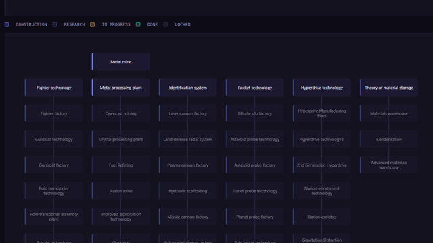Image resolution: width=433 pixels, height=243 pixels.
Task: Select Hyperdrive Manufacturing Plant node
Action: [322, 113]
